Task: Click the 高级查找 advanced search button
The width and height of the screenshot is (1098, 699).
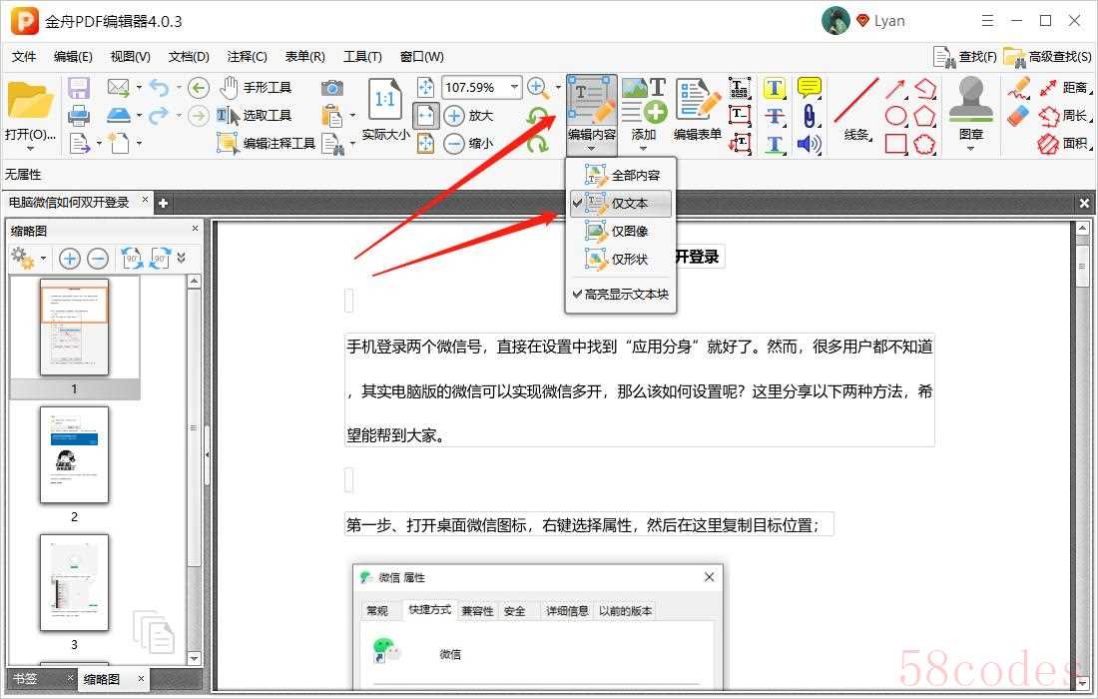Action: (1049, 56)
